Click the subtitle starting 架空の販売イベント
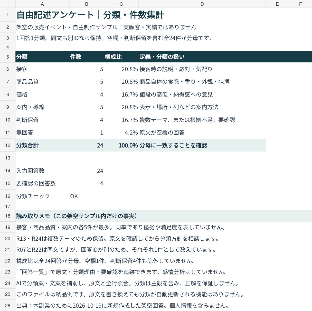312x311 pixels. (x=106, y=27)
